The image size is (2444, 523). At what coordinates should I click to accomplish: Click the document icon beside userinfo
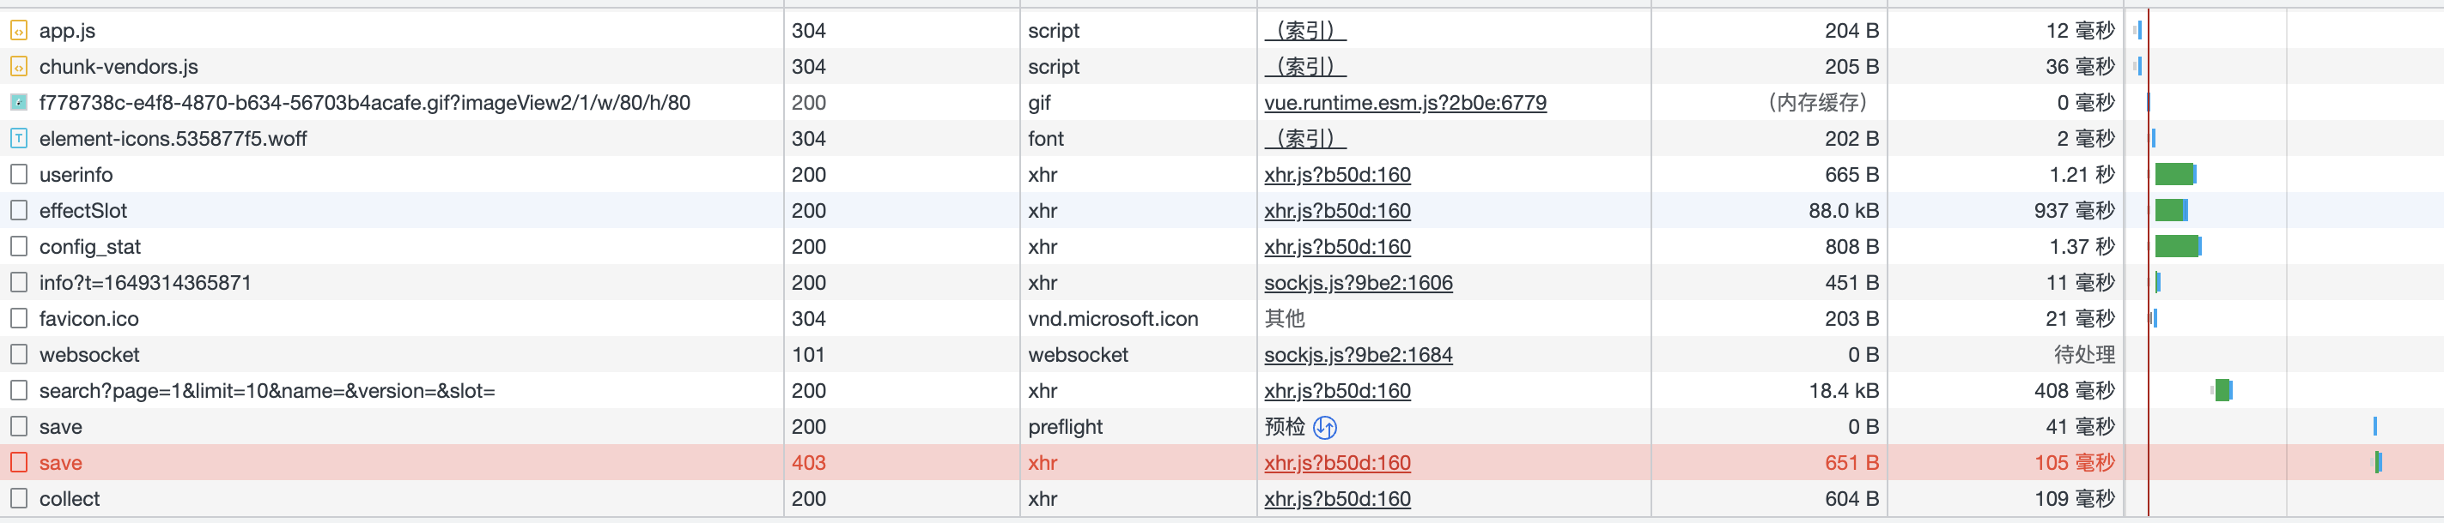click(x=19, y=174)
